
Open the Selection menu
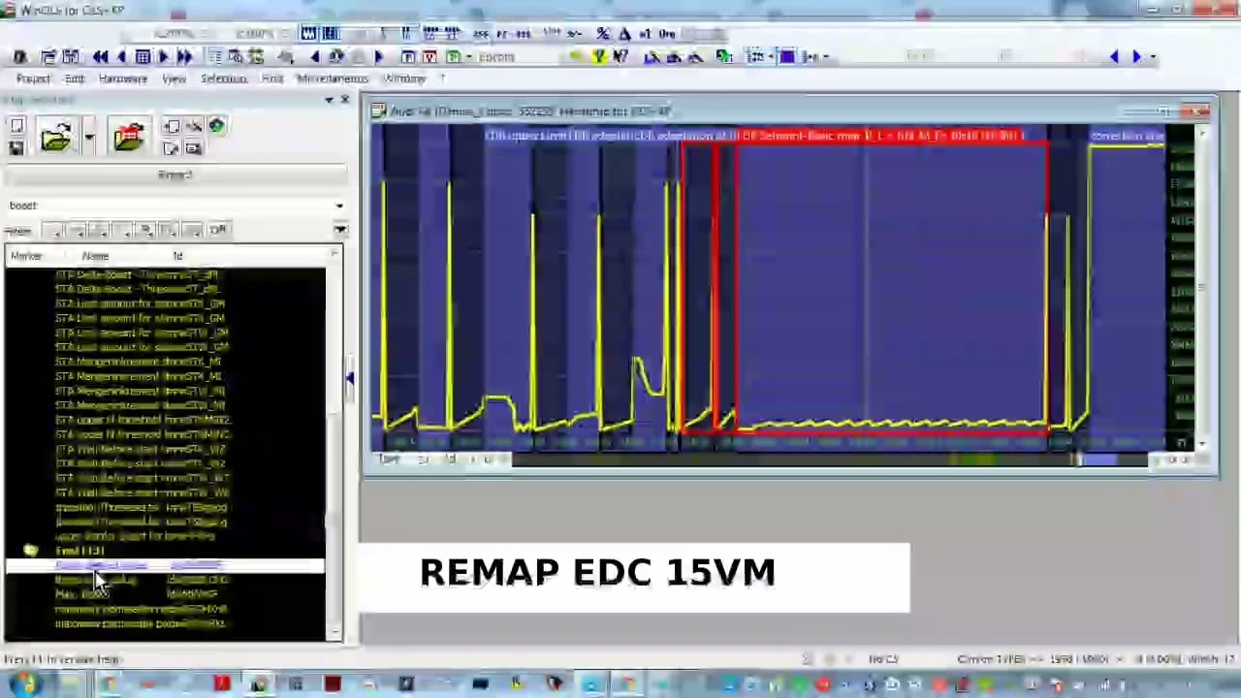(224, 79)
